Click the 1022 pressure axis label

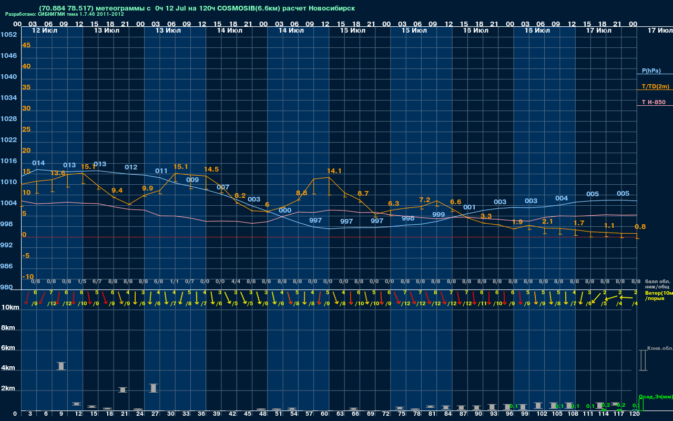(x=8, y=140)
